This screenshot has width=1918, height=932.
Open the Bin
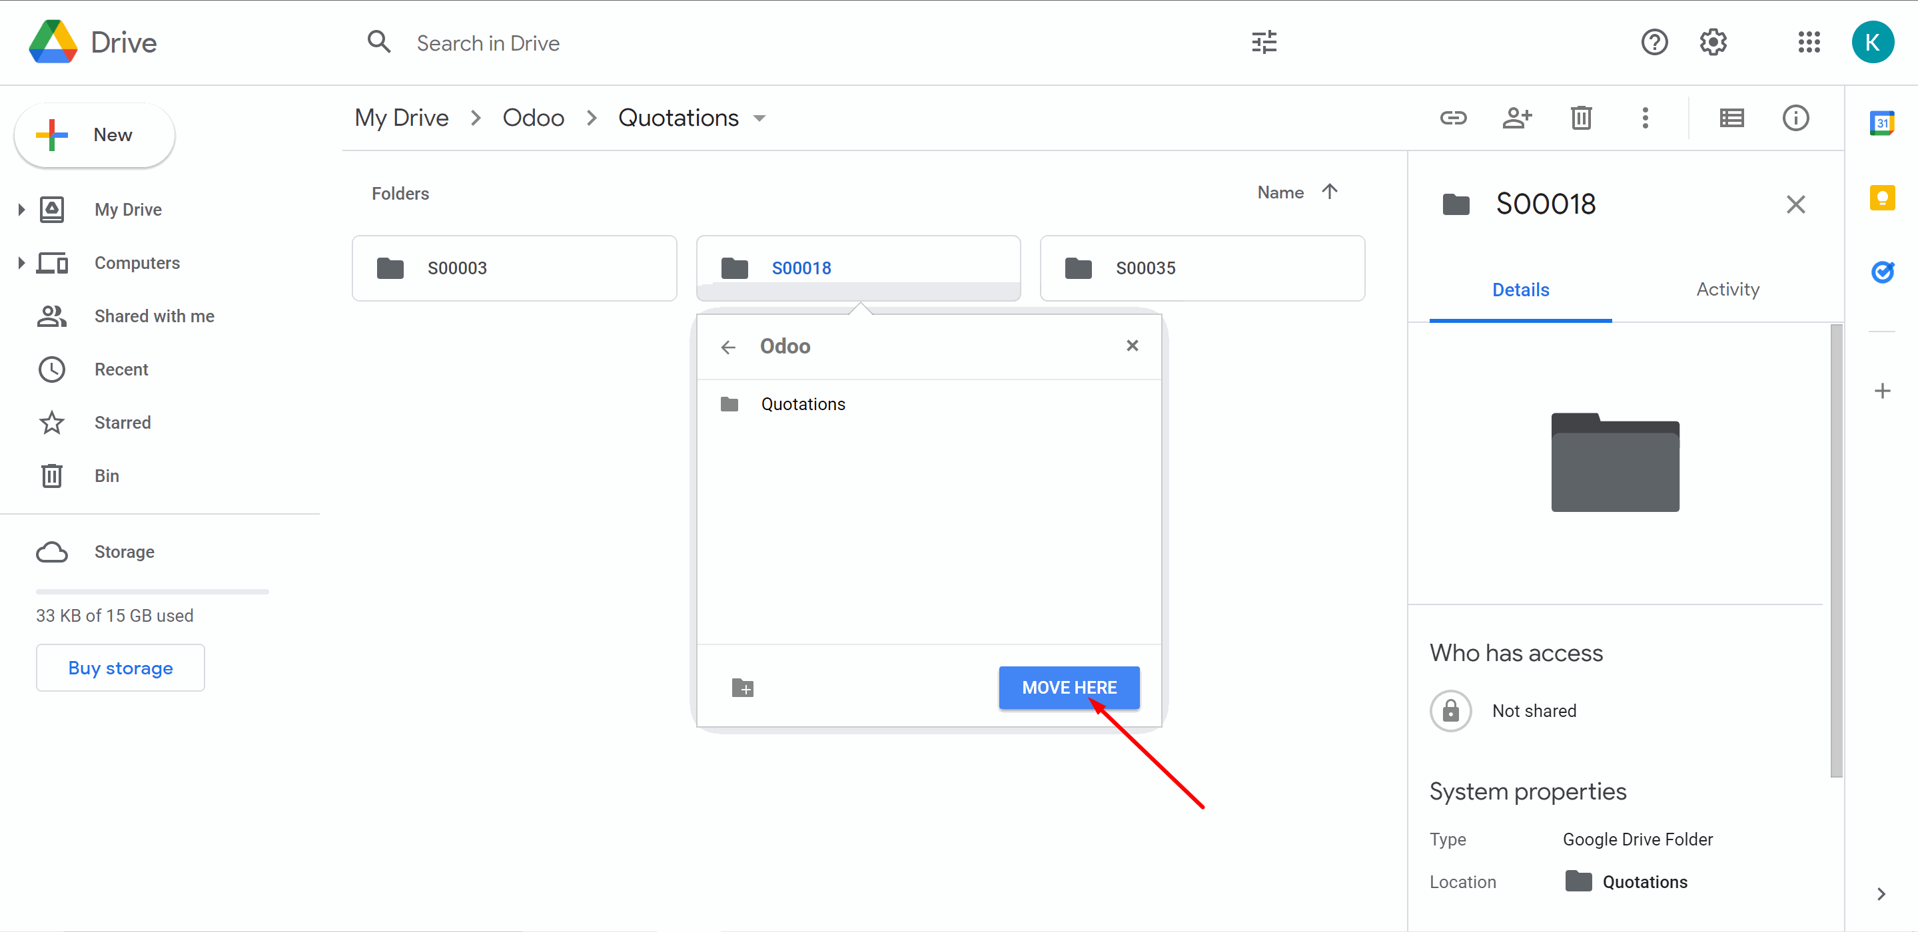[x=107, y=475]
